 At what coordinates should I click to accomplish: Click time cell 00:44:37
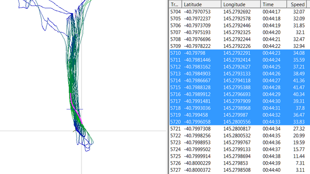[x=271, y=149]
